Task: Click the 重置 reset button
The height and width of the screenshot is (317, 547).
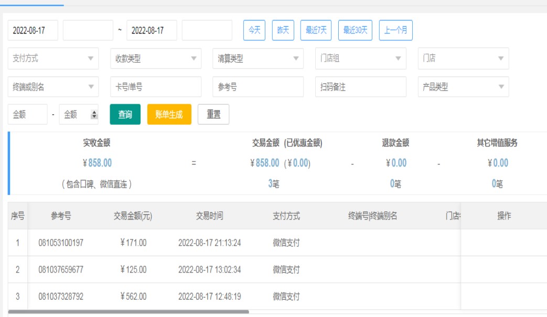Action: [213, 115]
